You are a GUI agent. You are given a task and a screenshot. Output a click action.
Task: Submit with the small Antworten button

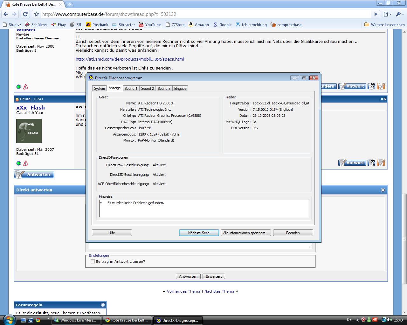point(188,276)
